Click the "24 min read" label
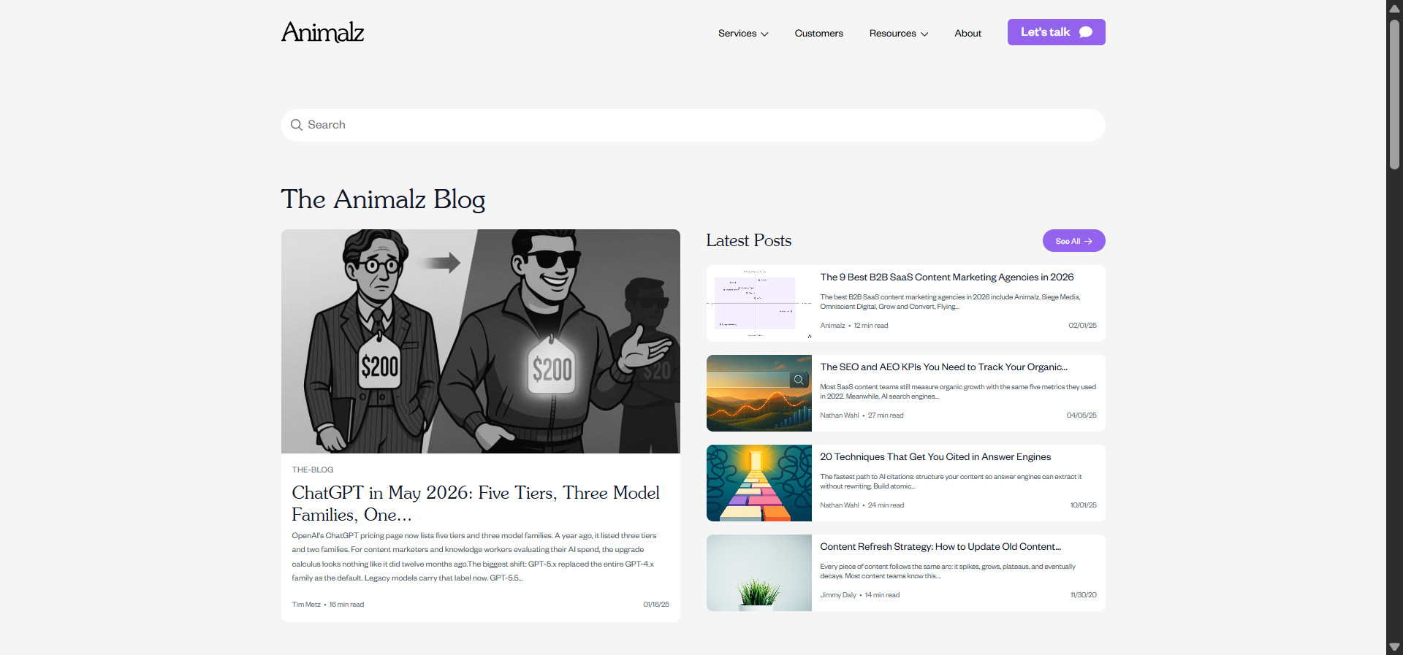 886,505
